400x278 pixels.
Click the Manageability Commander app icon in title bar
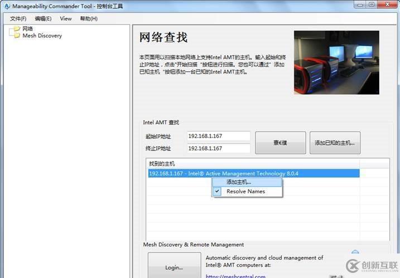7,6
